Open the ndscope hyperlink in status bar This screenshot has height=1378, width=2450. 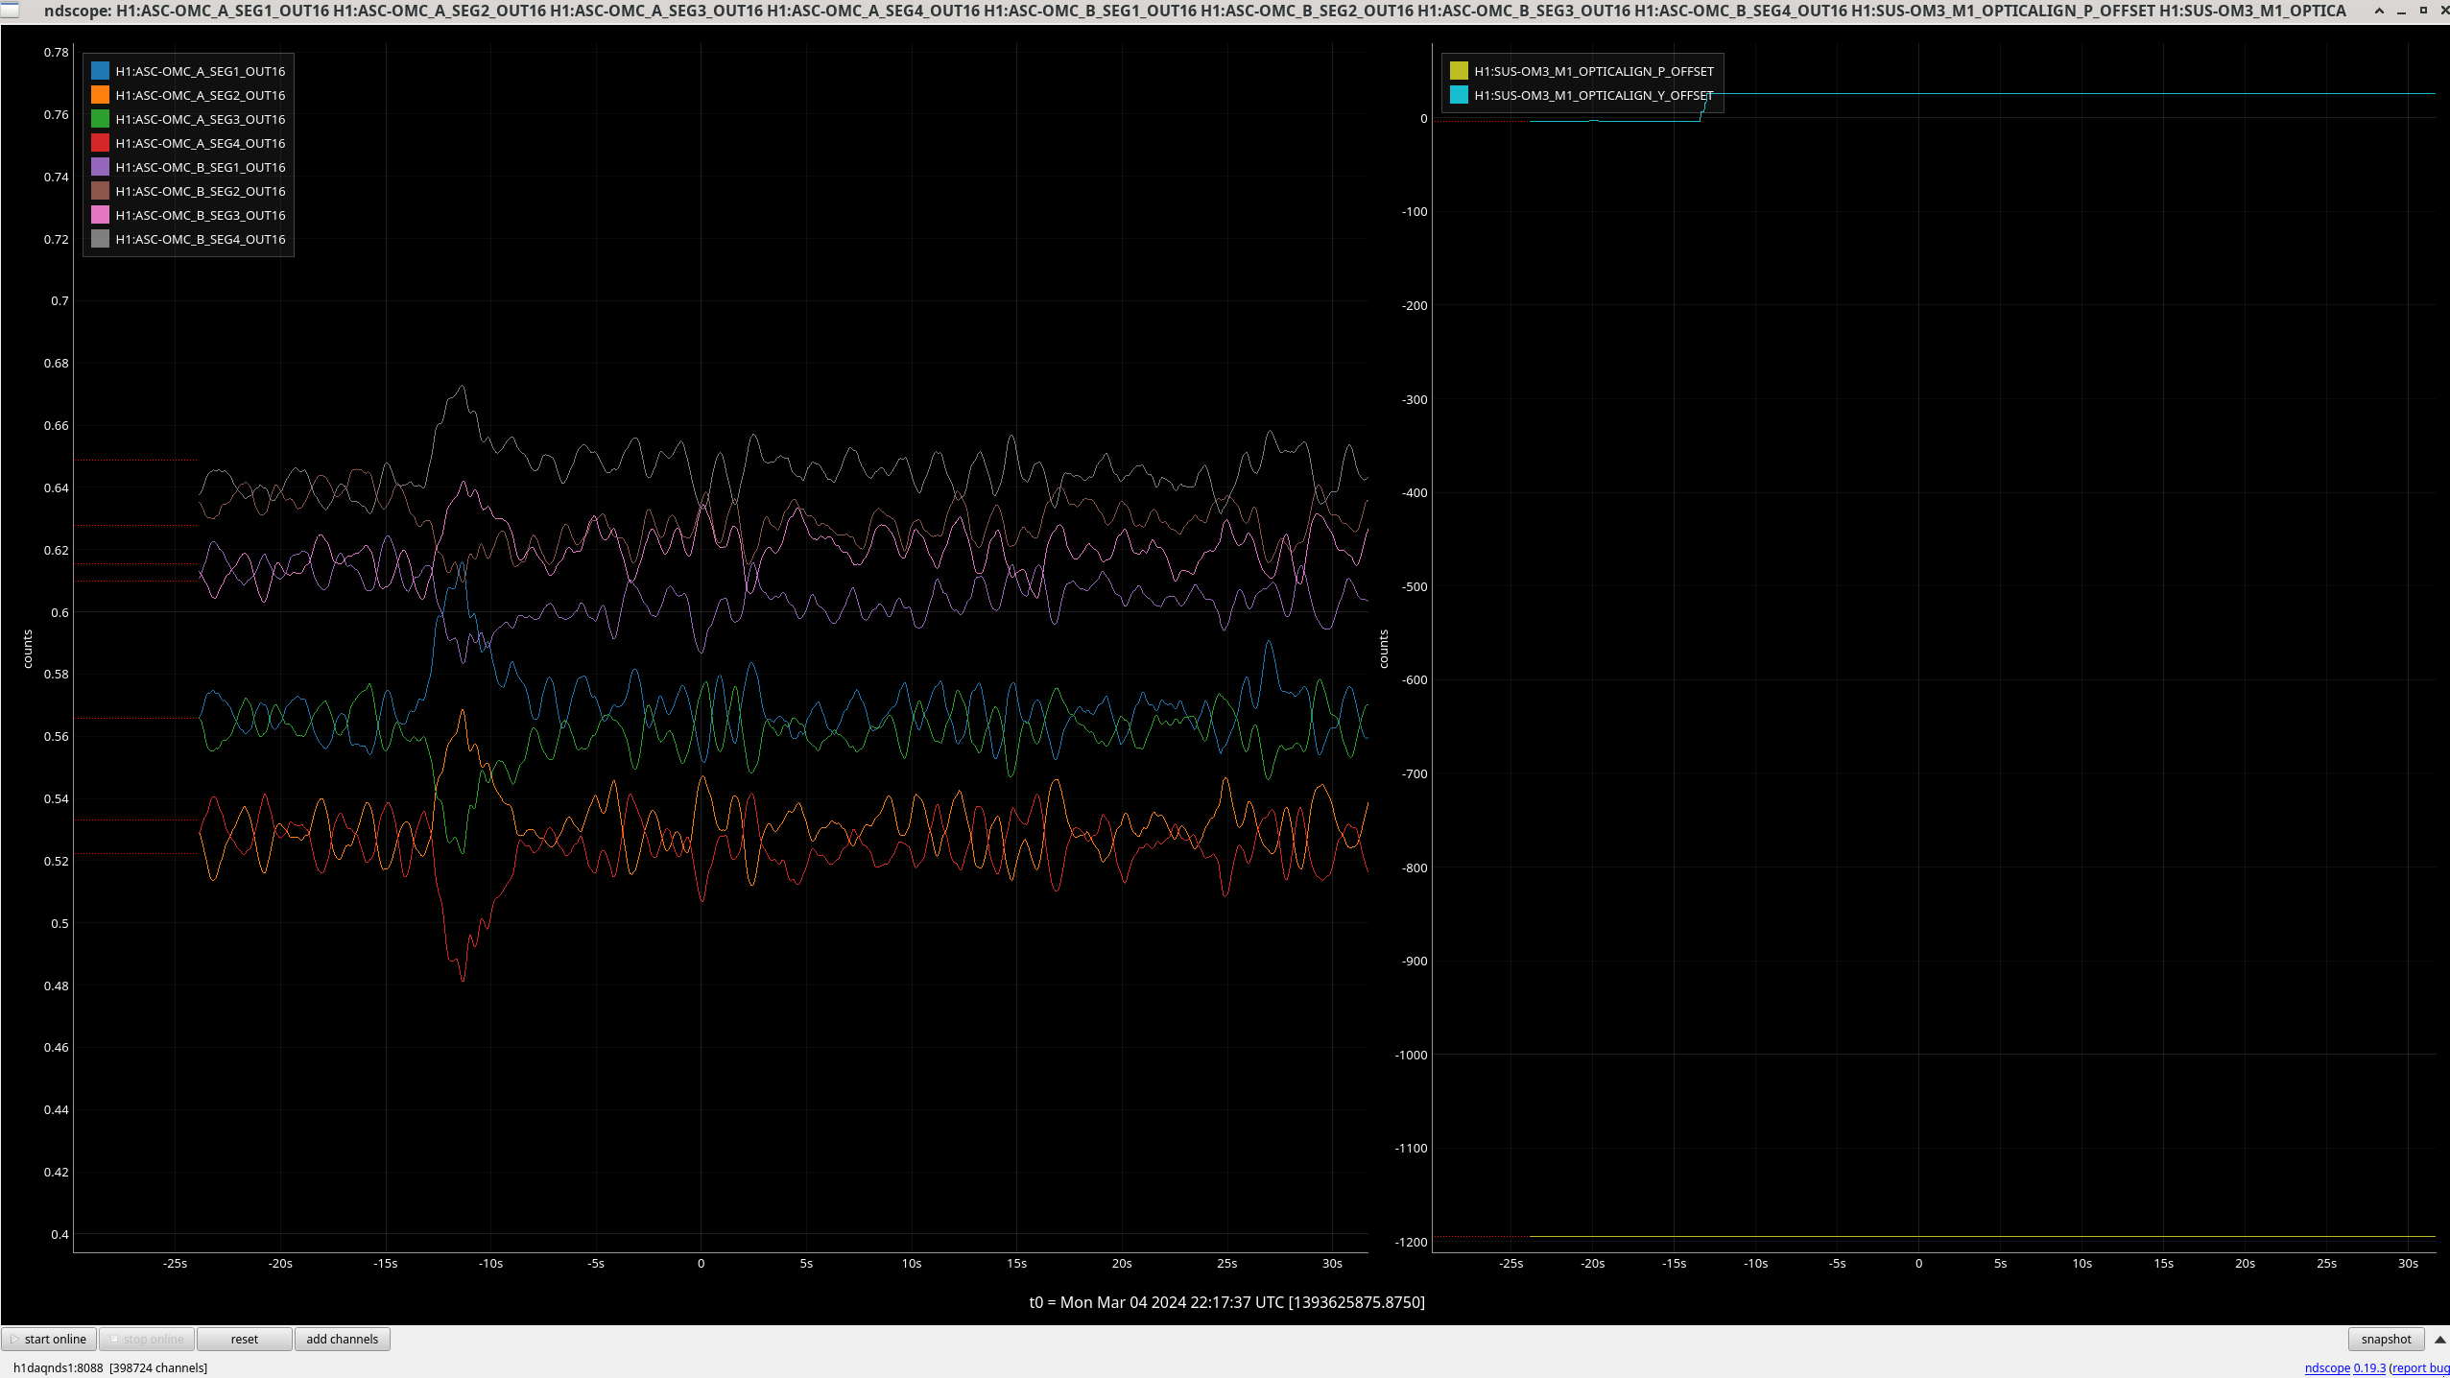tap(2326, 1367)
